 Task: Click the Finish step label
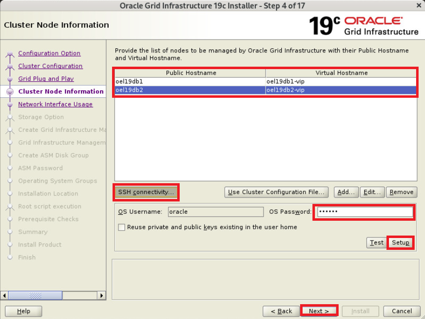click(27, 257)
